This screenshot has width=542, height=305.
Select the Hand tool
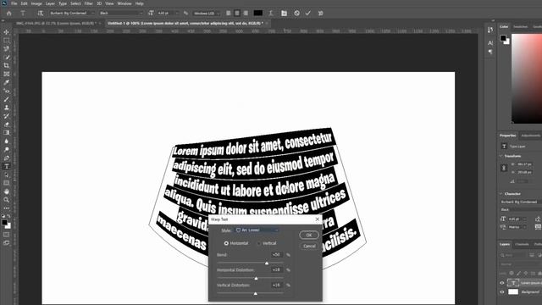(x=7, y=191)
